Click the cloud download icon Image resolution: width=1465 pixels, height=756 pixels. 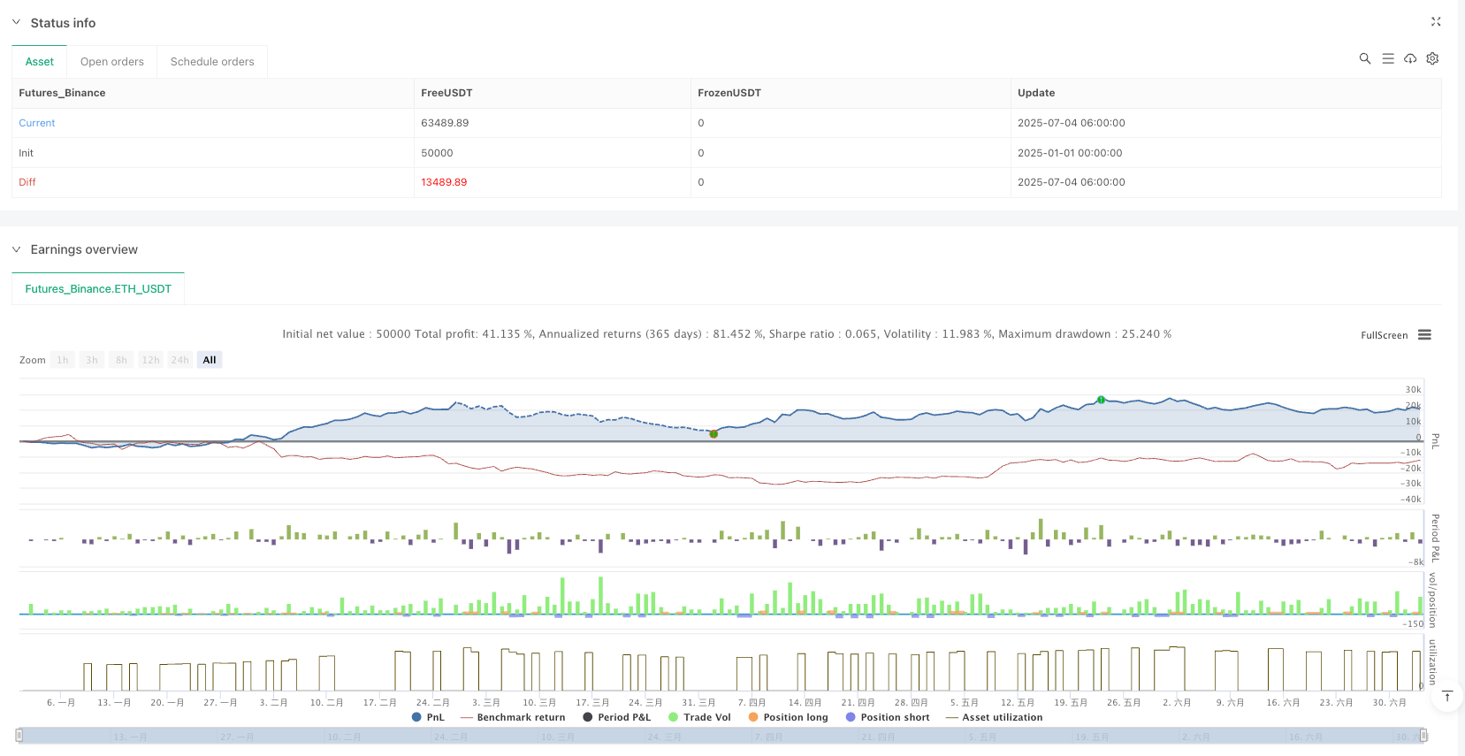[1410, 58]
